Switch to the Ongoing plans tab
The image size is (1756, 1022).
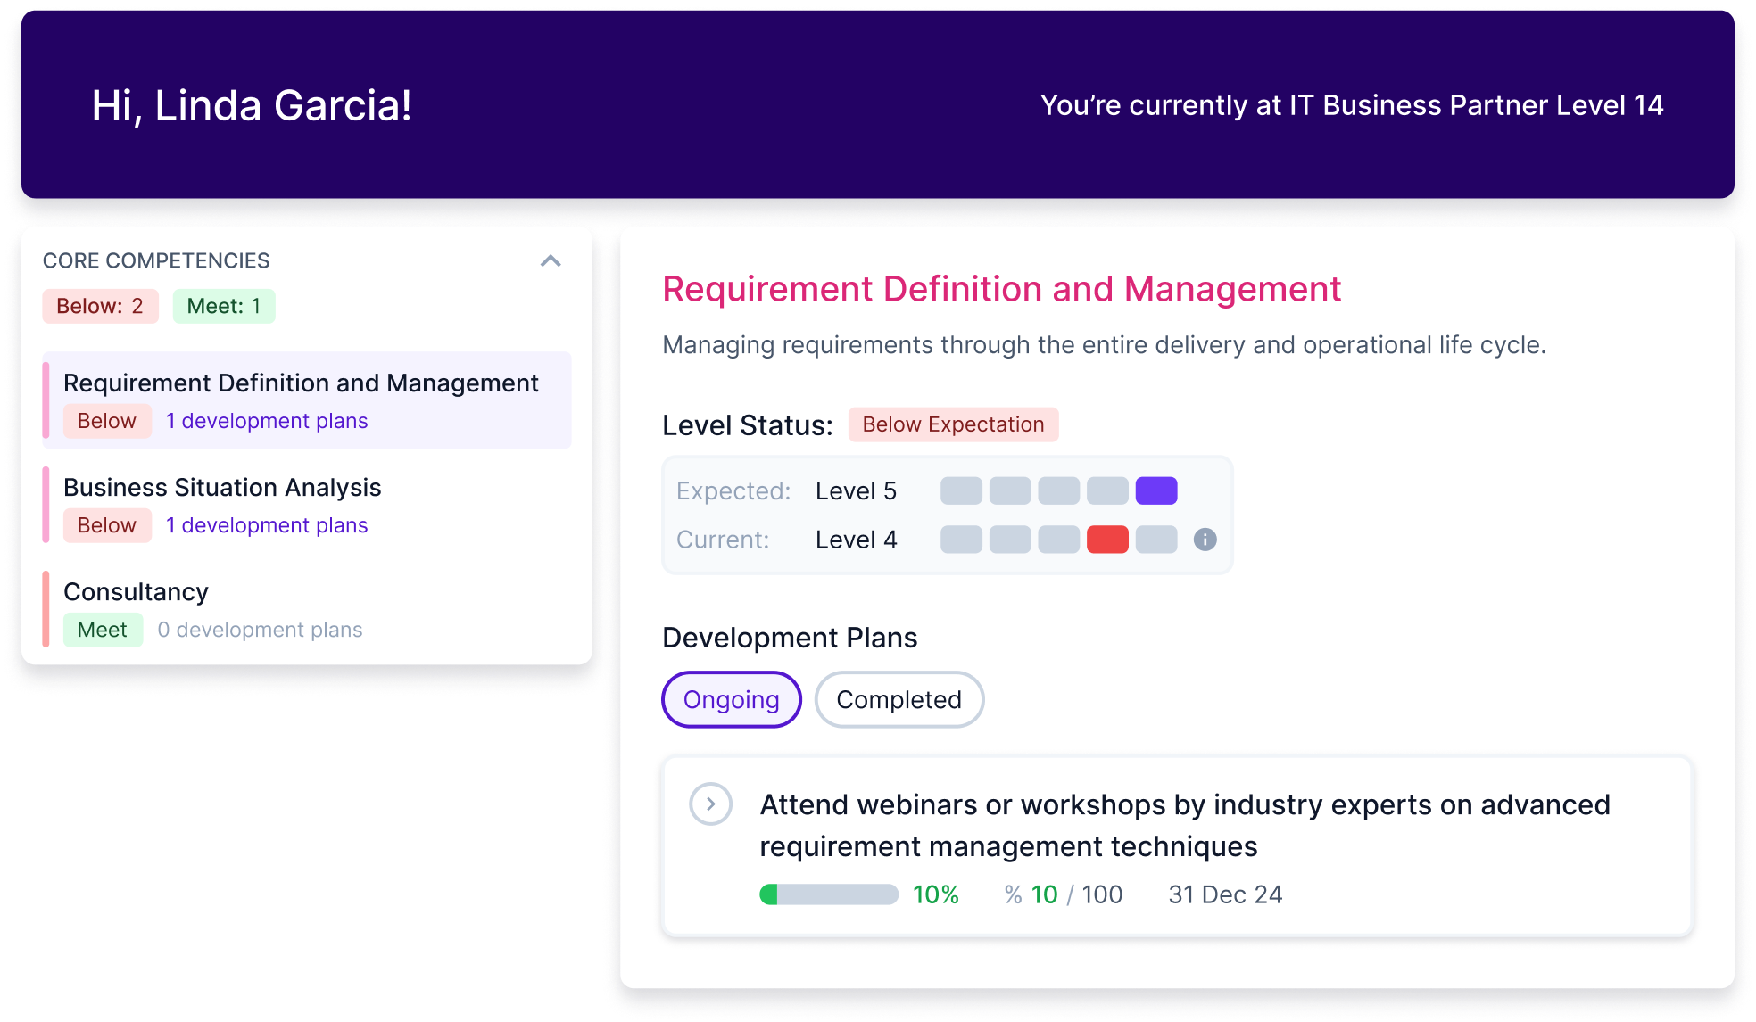click(731, 700)
